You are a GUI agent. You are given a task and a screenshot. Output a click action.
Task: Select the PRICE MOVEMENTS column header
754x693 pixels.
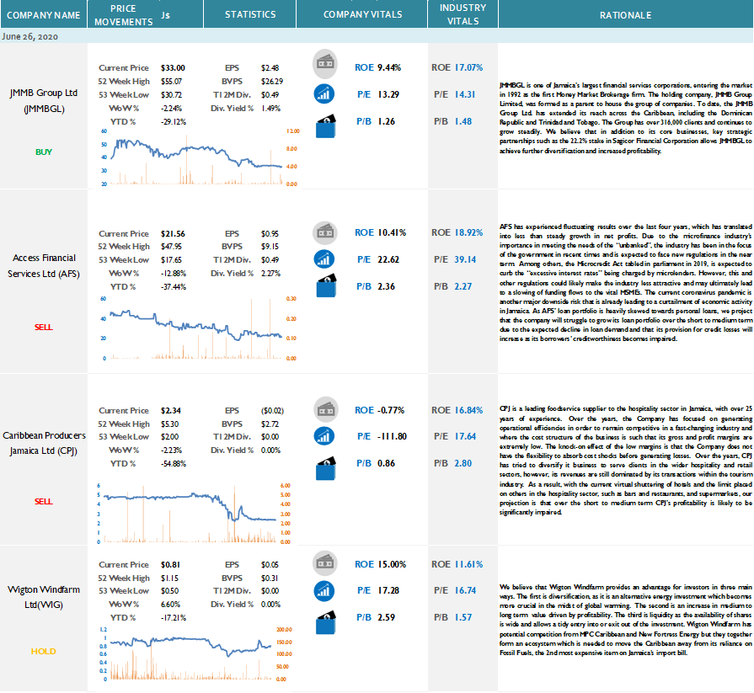[145, 14]
